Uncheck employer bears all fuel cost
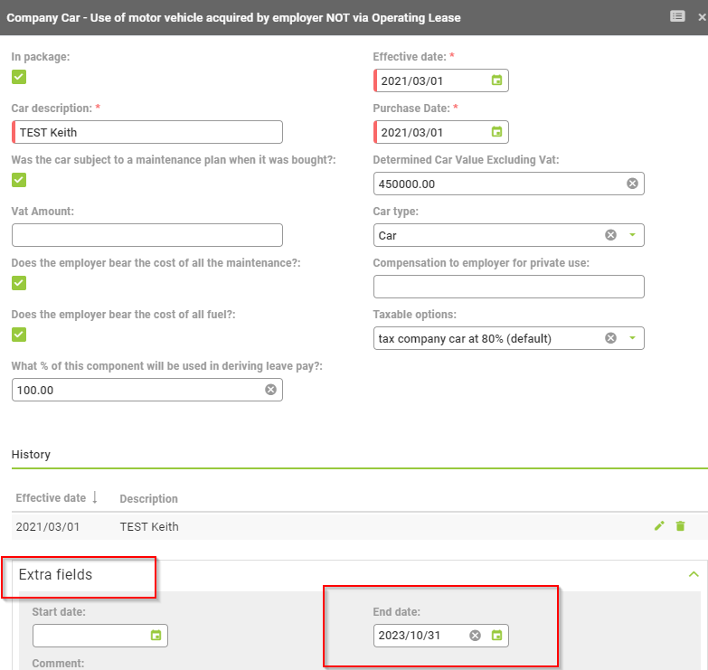Screen dimensions: 708x670 coord(19,335)
